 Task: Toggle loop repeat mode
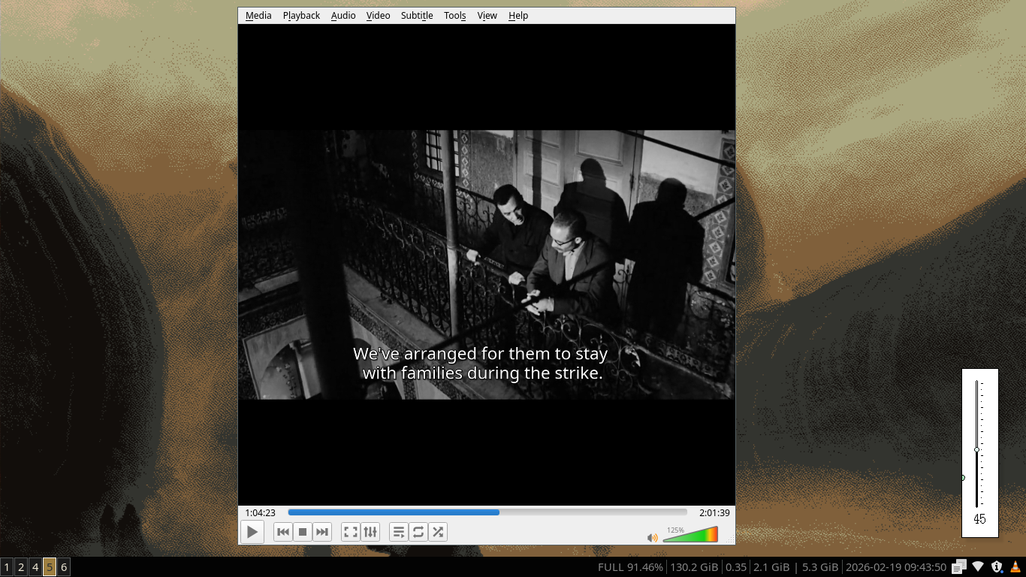pos(418,532)
